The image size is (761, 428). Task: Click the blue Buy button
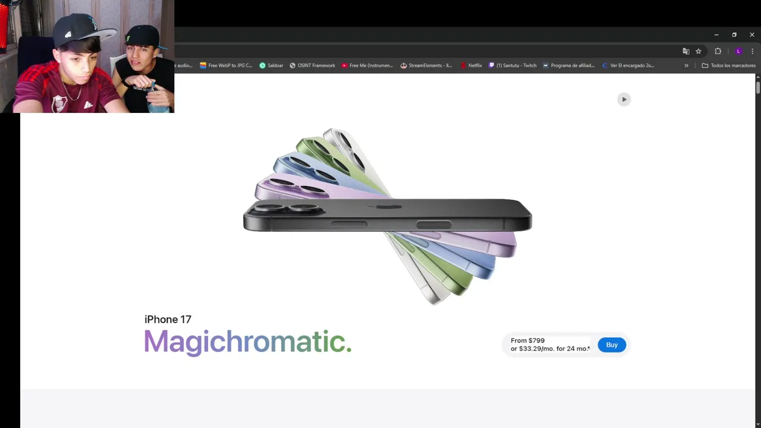click(612, 345)
